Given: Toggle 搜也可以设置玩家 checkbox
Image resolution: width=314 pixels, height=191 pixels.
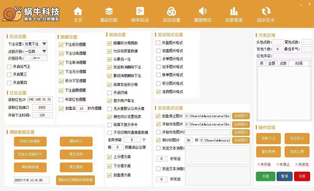Looking at the screenshot, I should coord(109,117).
